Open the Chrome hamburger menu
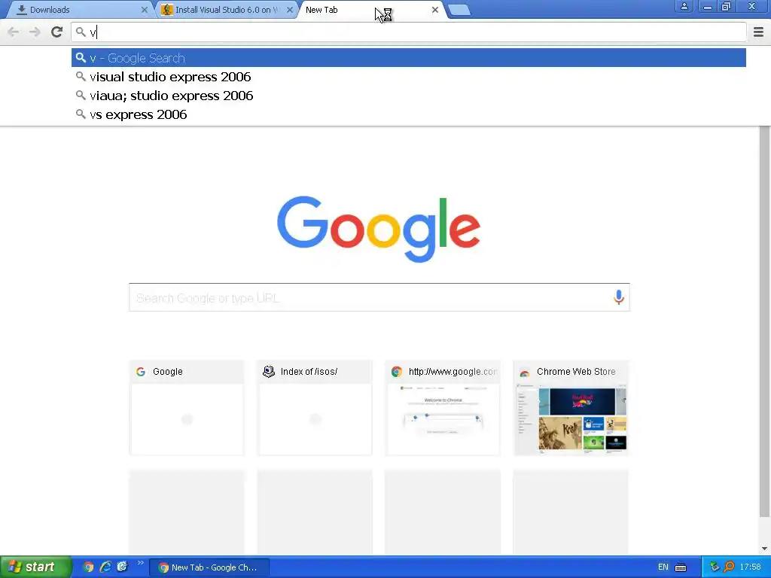771x578 pixels. pos(758,32)
